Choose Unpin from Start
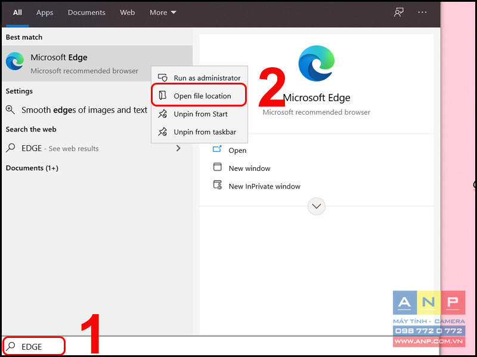The image size is (477, 357). point(199,114)
